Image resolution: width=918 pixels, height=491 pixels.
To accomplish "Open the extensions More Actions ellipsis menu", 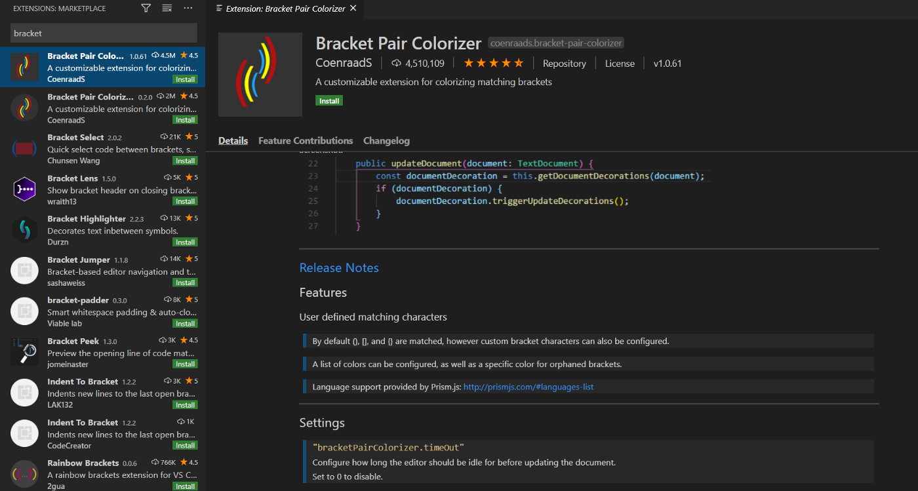I will pos(188,9).
